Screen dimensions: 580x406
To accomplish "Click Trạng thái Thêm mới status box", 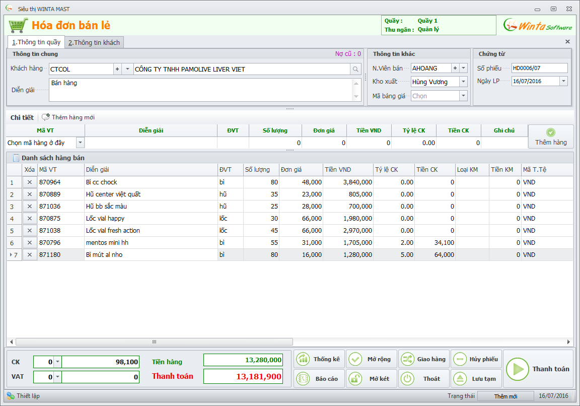I will (505, 396).
